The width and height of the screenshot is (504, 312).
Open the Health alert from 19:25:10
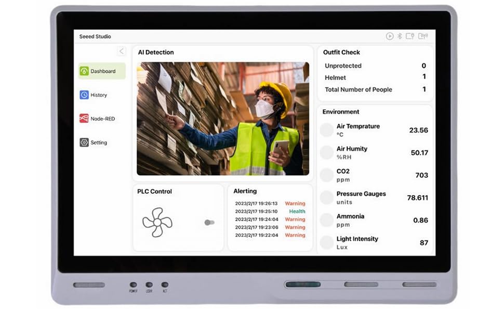tap(270, 212)
